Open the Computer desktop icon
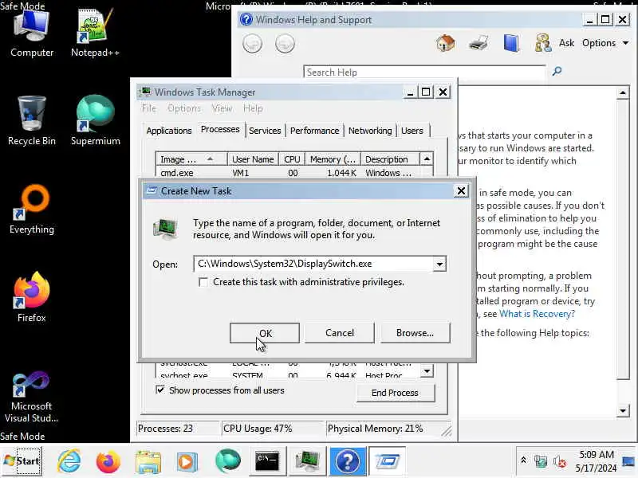The height and width of the screenshot is (478, 638). pyautogui.click(x=32, y=34)
